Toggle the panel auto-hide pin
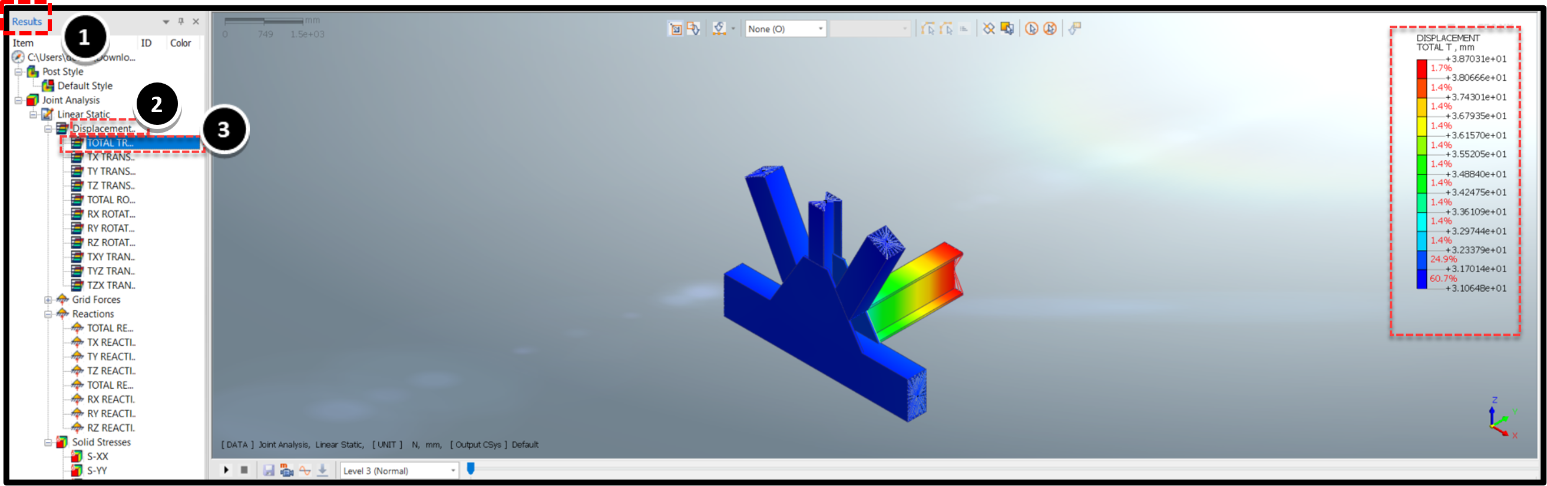 (181, 22)
